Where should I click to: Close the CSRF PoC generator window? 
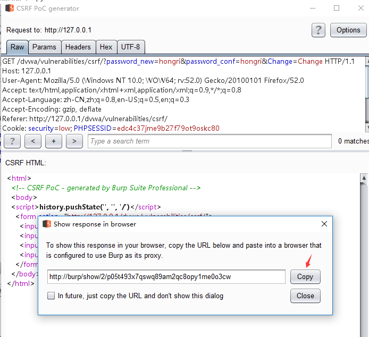click(361, 8)
